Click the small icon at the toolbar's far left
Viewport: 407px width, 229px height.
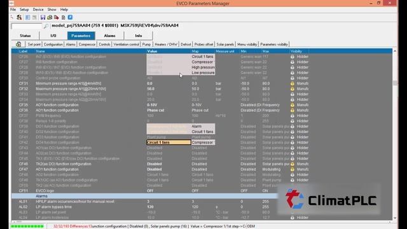click(12, 17)
